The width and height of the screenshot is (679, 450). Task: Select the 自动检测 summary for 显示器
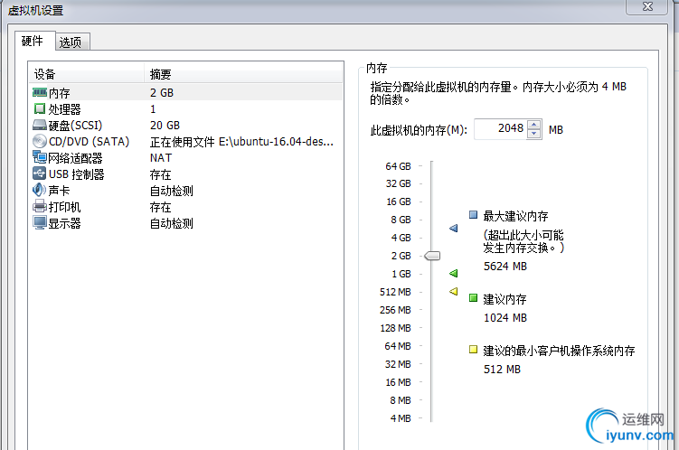pyautogui.click(x=172, y=223)
